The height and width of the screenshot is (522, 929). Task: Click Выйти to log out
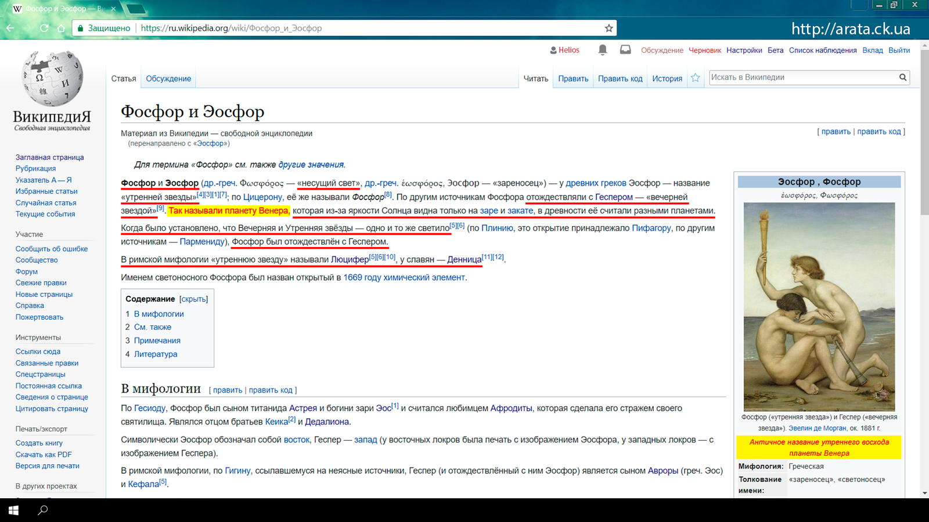899,50
